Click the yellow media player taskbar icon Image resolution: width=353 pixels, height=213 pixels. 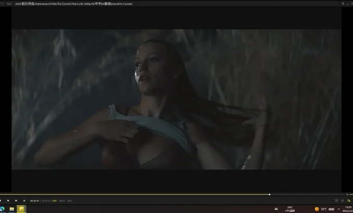pyautogui.click(x=21, y=209)
